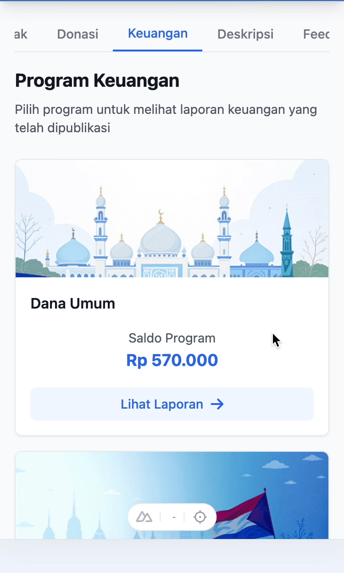The width and height of the screenshot is (344, 573).
Task: Switch to the Donasi tab
Action: [x=78, y=34]
